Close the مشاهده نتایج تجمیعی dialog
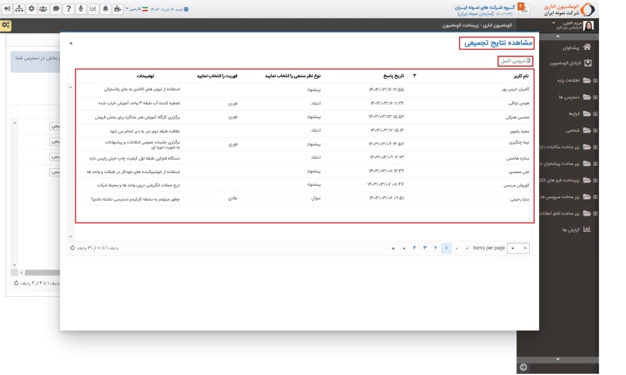The width and height of the screenshot is (626, 375). tap(71, 43)
